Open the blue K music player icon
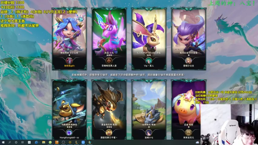Viewport: 258px width, 145px height. (x=83, y=142)
